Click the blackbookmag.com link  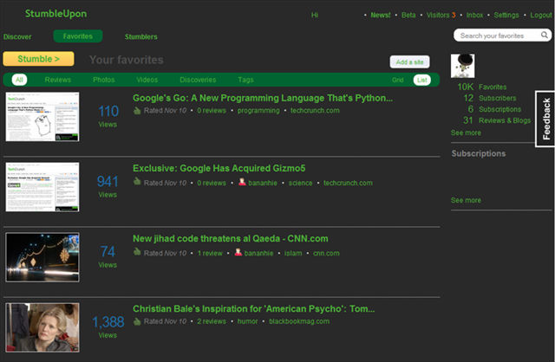click(x=299, y=321)
